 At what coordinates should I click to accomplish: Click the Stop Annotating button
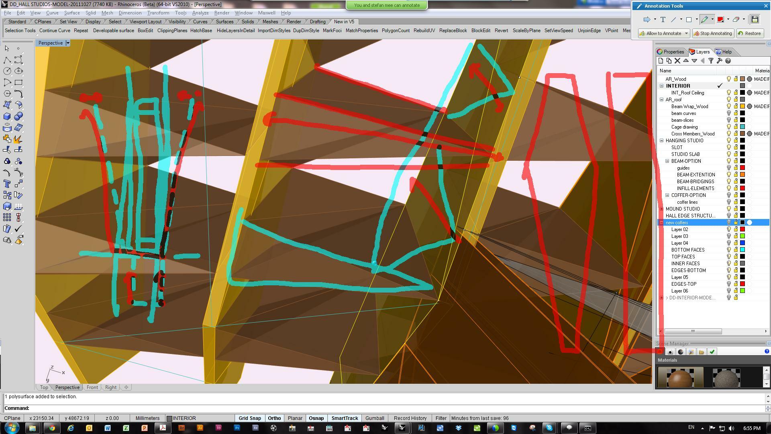click(712, 33)
